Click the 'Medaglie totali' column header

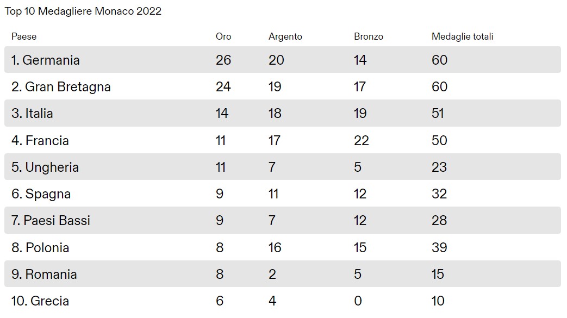point(463,36)
